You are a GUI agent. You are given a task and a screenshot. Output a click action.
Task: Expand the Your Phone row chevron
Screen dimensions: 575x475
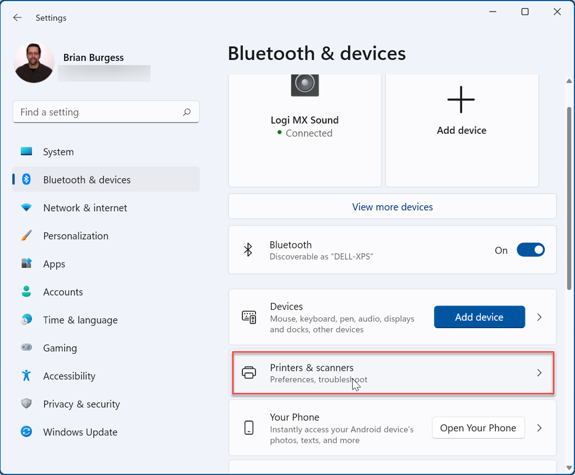point(539,428)
